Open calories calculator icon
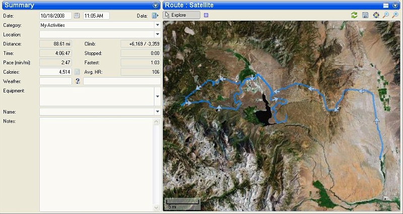The height and width of the screenshot is (214, 403). coord(77,72)
